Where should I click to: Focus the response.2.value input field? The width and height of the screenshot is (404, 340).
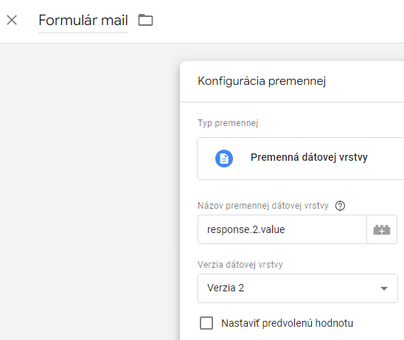click(x=282, y=229)
